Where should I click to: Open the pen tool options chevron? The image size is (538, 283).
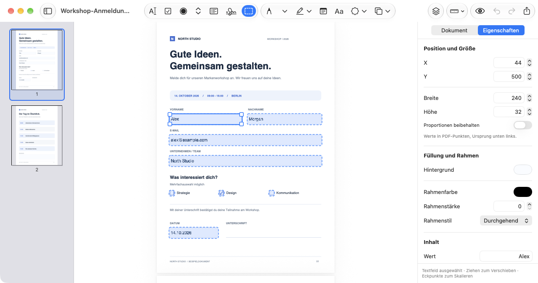click(x=285, y=11)
